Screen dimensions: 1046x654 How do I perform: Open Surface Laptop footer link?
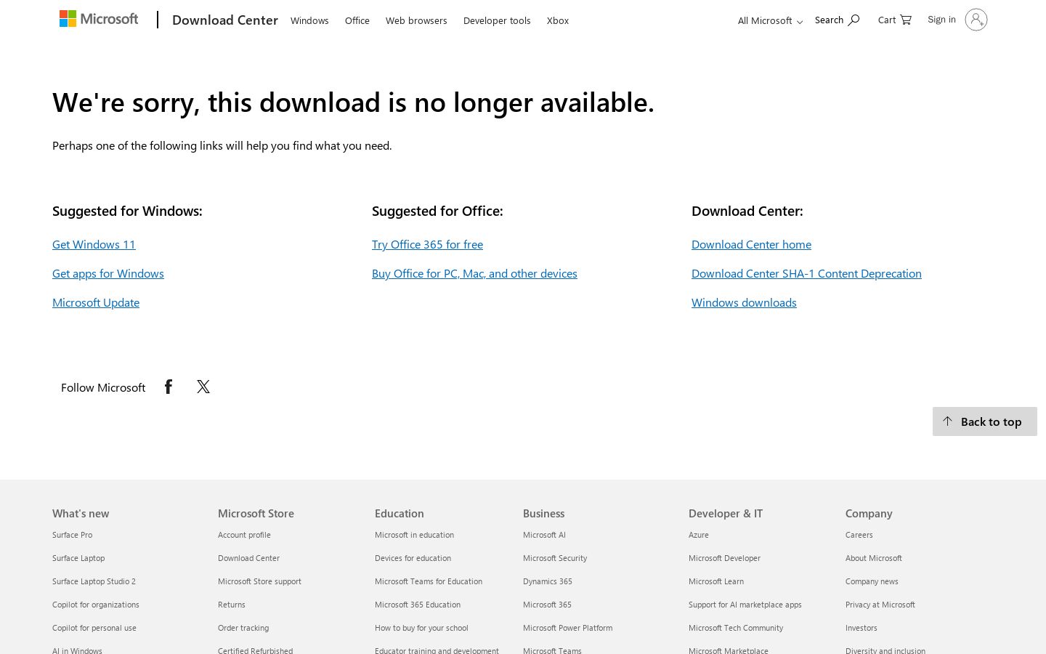coord(78,558)
